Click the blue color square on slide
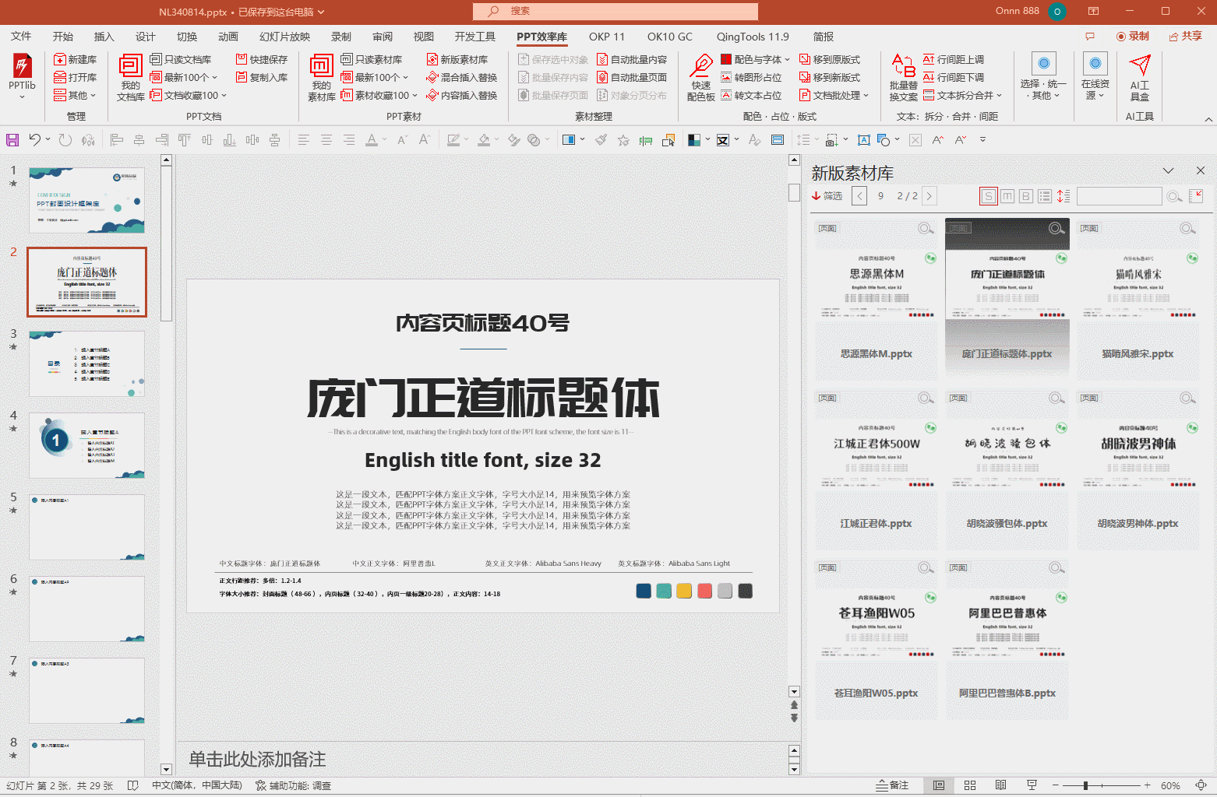1217x797 pixels. [644, 591]
